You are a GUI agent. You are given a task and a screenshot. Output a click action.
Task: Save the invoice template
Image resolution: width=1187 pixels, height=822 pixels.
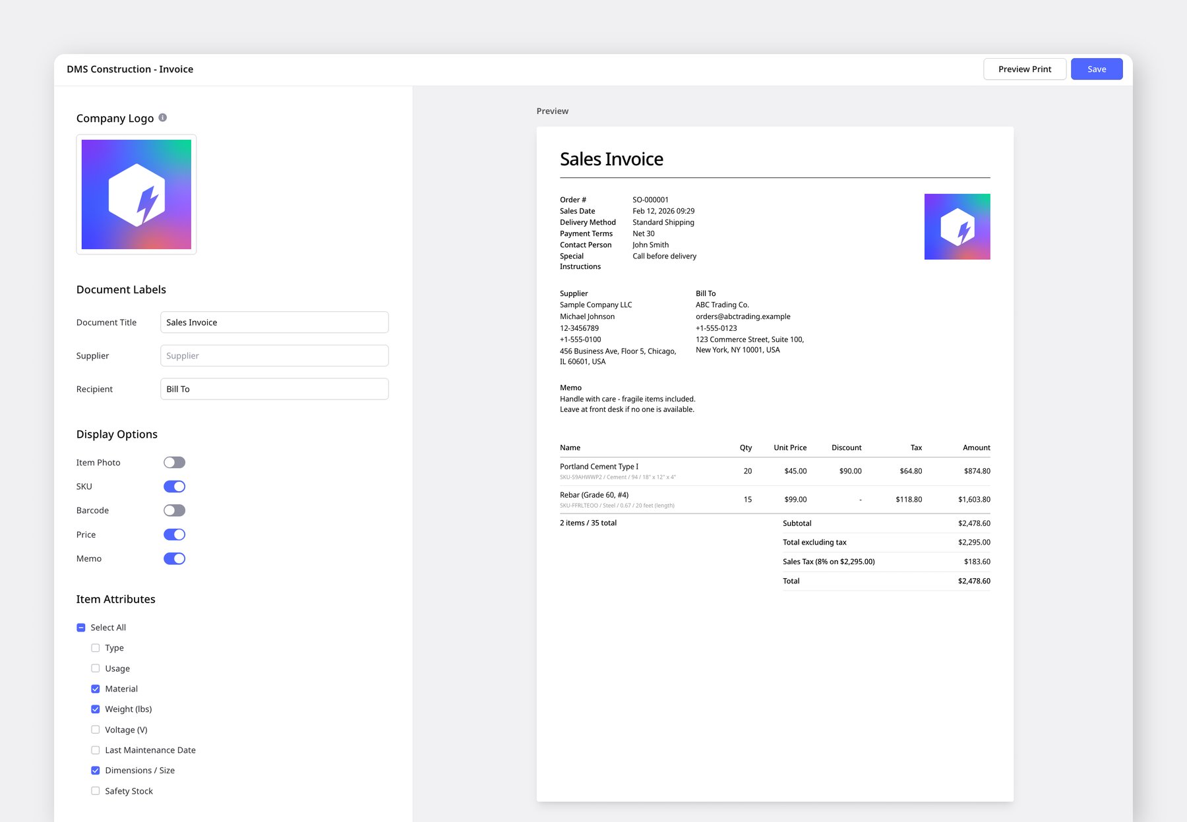1096,69
